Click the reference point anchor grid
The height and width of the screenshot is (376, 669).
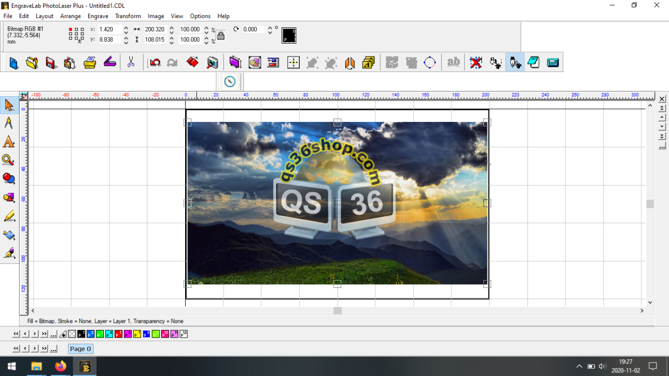(76, 34)
